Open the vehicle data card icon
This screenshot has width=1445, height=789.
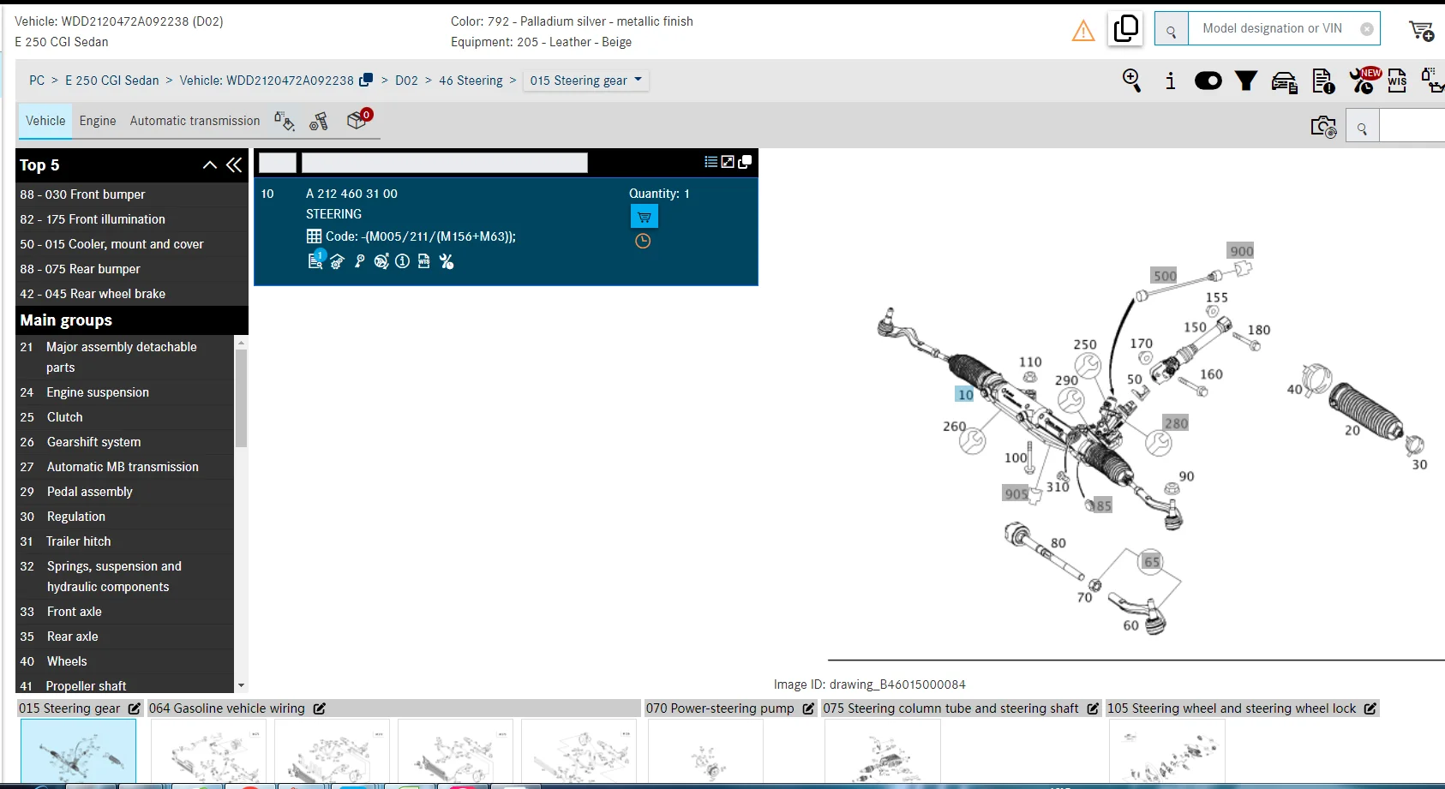click(x=1284, y=81)
